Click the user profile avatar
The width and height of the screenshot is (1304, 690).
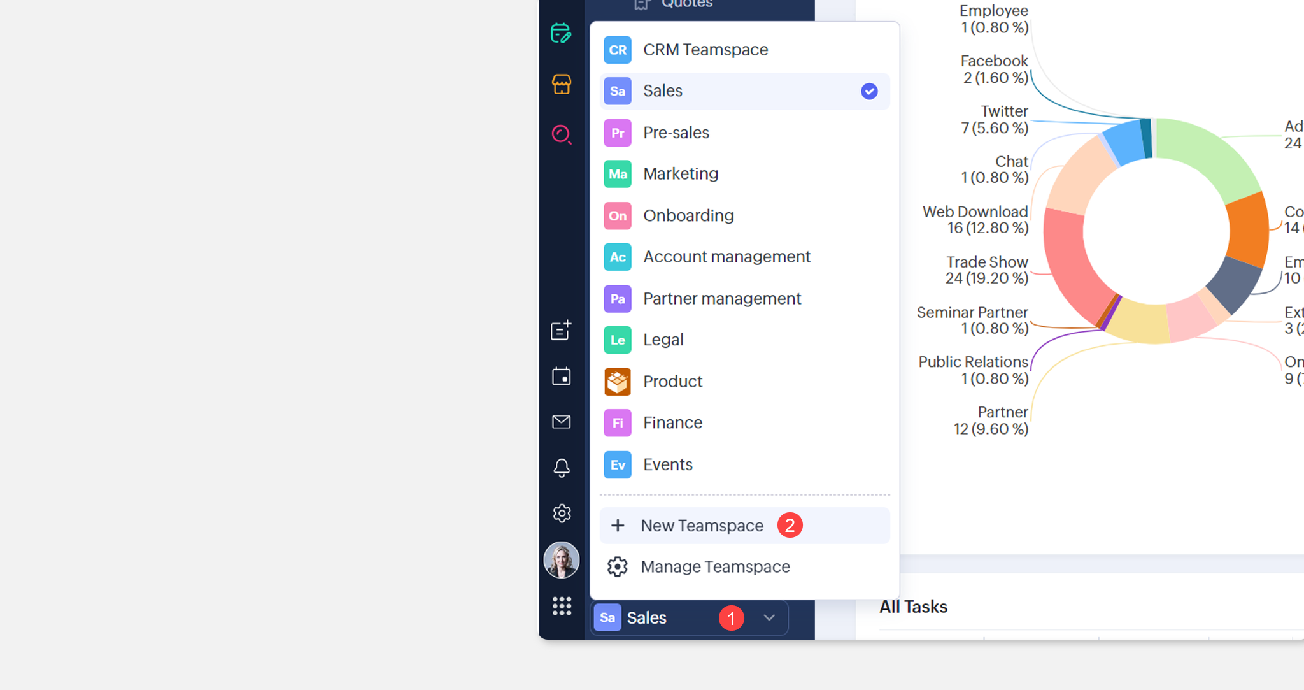pyautogui.click(x=561, y=560)
